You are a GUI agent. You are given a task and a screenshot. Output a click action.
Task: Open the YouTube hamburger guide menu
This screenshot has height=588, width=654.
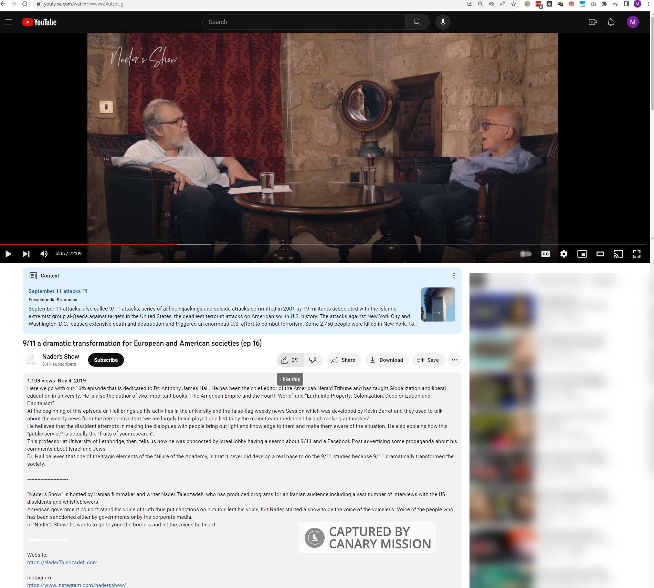9,22
